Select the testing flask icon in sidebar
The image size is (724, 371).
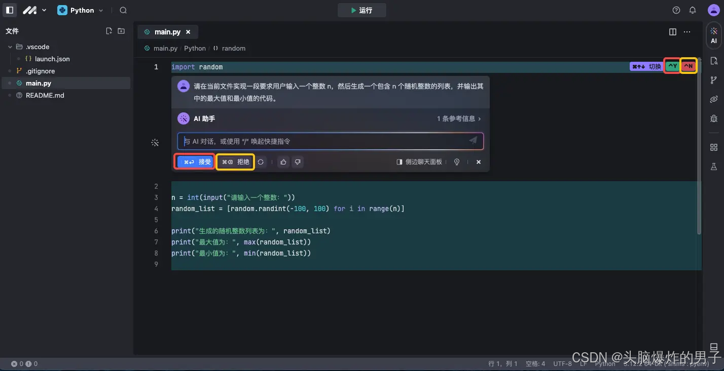[713, 166]
